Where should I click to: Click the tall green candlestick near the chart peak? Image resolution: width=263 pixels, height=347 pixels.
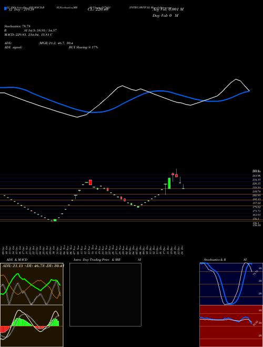click(x=169, y=183)
